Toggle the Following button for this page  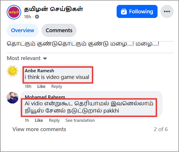click(x=137, y=11)
